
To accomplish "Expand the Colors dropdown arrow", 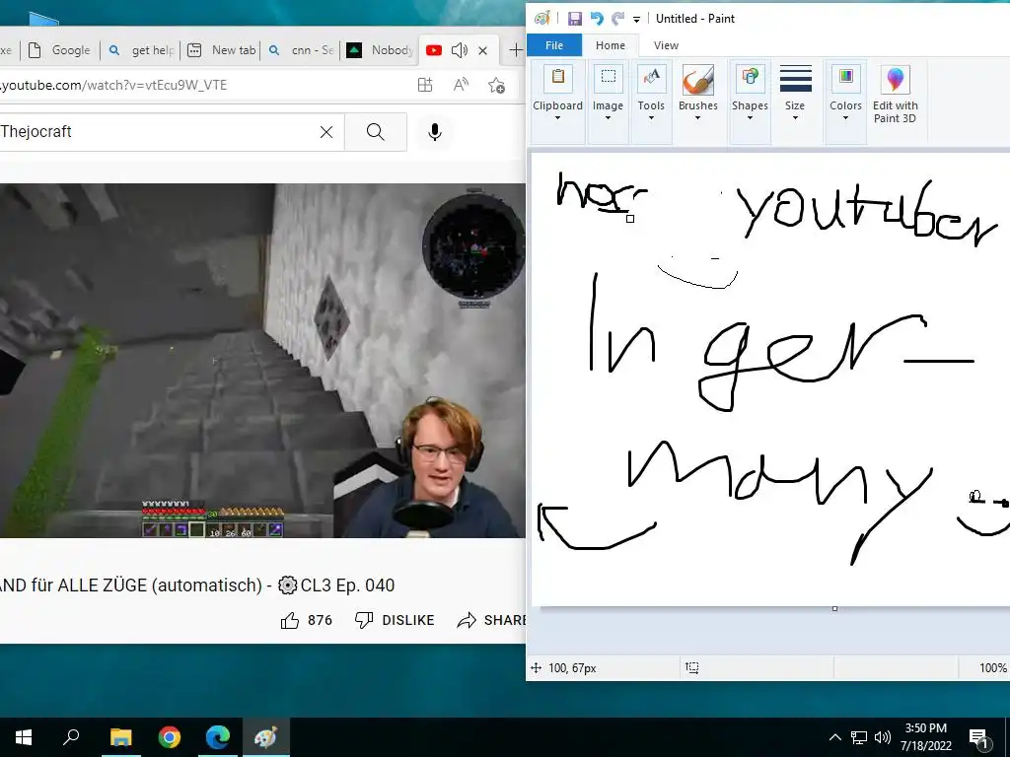I will [x=845, y=118].
